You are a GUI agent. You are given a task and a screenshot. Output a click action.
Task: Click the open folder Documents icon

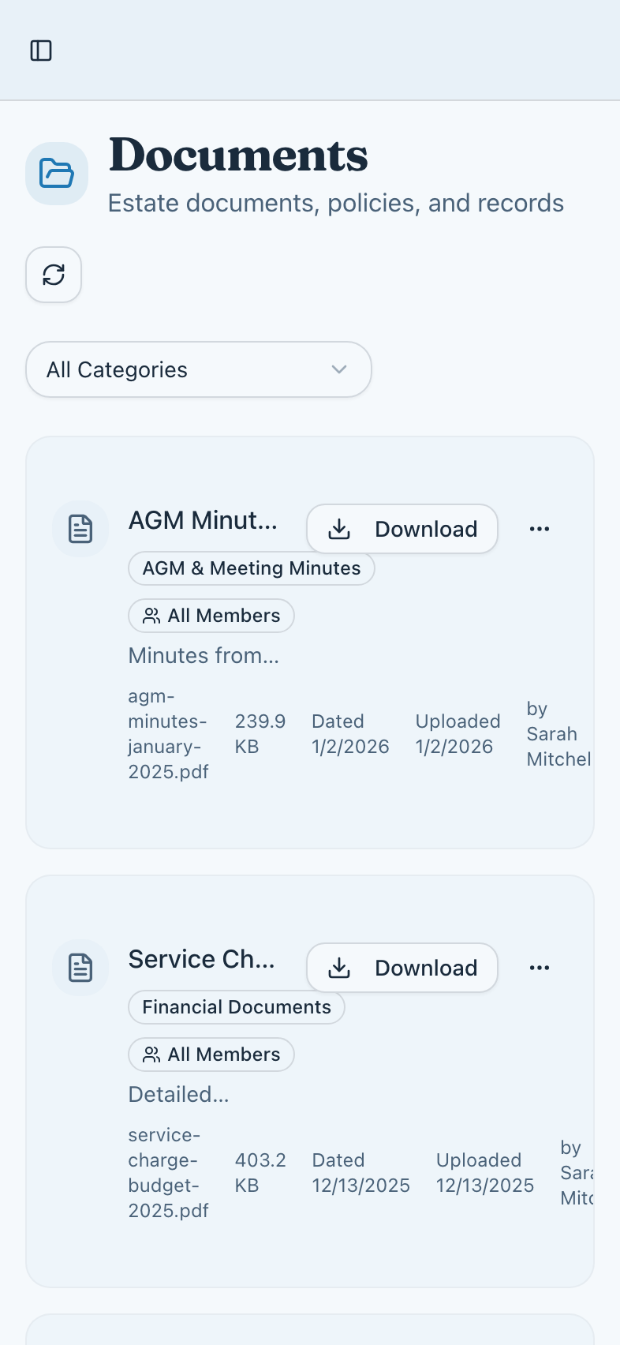(x=57, y=174)
